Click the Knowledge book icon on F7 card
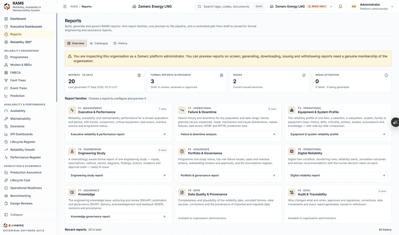The width and height of the screenshot is (399, 235). point(72,192)
